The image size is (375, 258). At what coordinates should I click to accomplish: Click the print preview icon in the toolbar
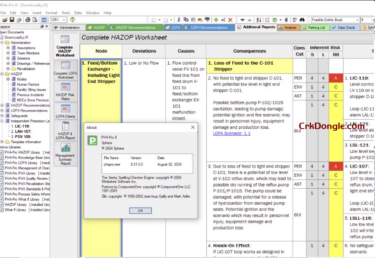click(35, 20)
